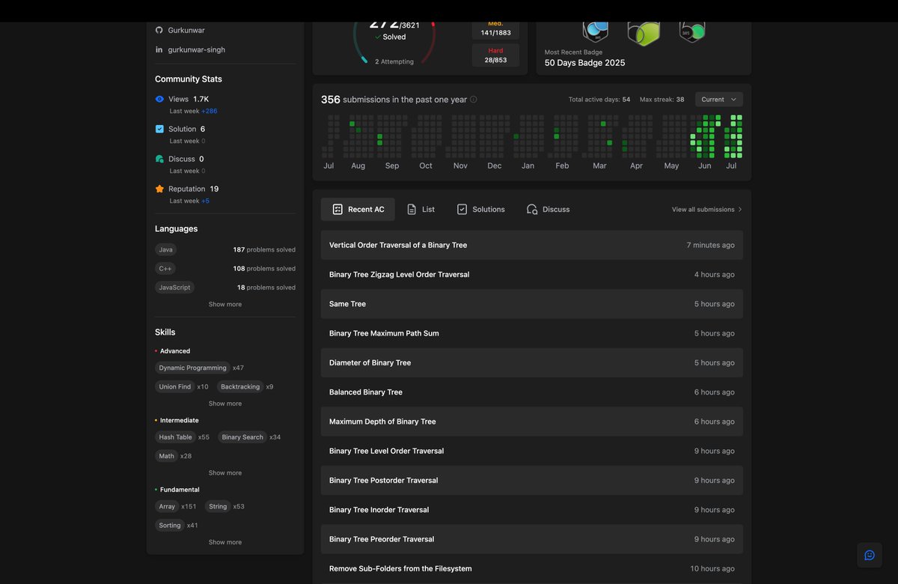Click the JavaScript language tag
This screenshot has height=584, width=898.
(x=174, y=288)
